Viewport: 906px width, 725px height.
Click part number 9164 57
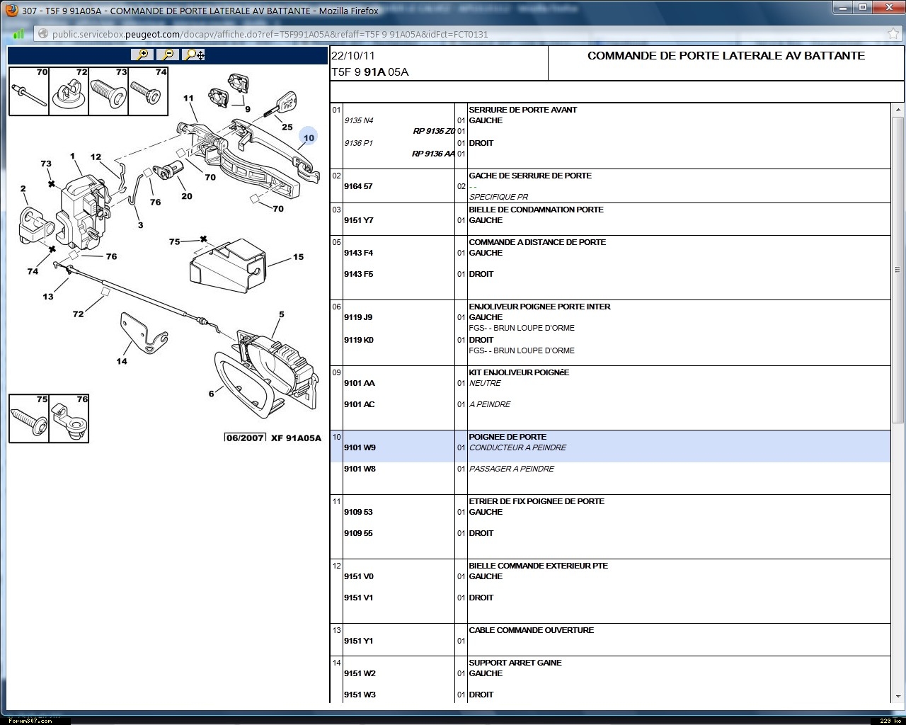[358, 186]
